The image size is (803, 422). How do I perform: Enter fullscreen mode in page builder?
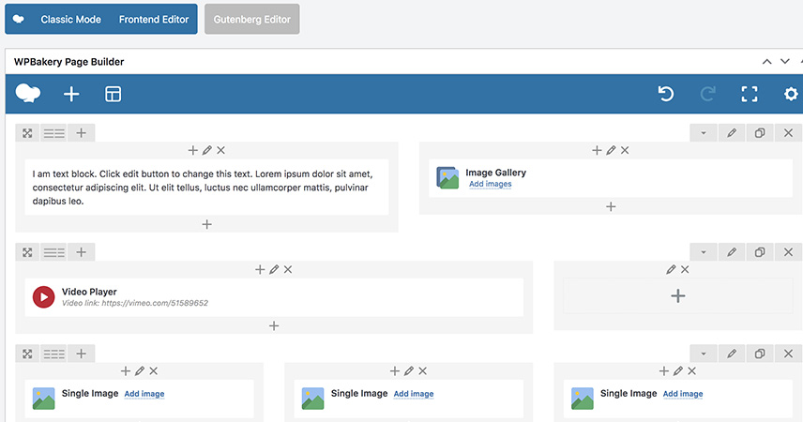(749, 94)
